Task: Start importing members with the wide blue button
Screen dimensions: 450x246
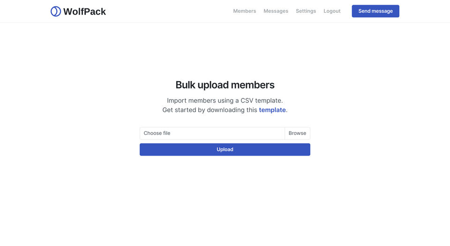Action: pos(225,149)
